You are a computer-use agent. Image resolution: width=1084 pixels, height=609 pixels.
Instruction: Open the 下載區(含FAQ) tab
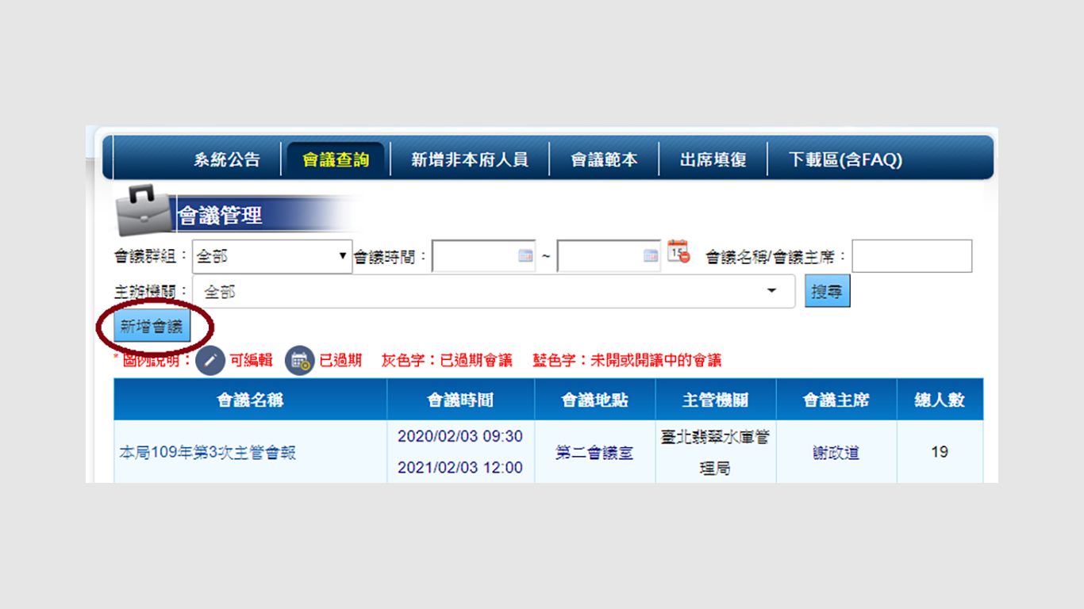coord(845,159)
